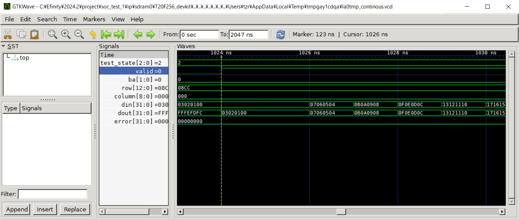Click the waveform horizontal scrollbar thumb

[341, 212]
